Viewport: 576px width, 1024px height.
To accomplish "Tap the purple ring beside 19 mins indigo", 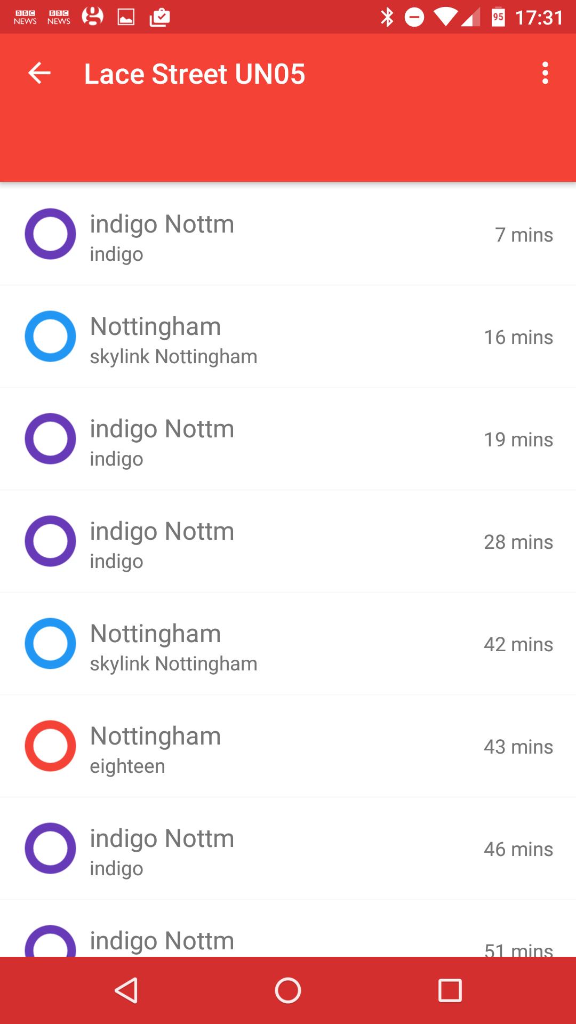I will [x=51, y=439].
